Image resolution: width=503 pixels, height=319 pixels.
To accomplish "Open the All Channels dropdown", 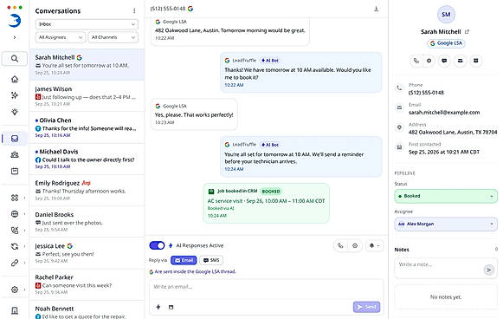I will click(113, 37).
